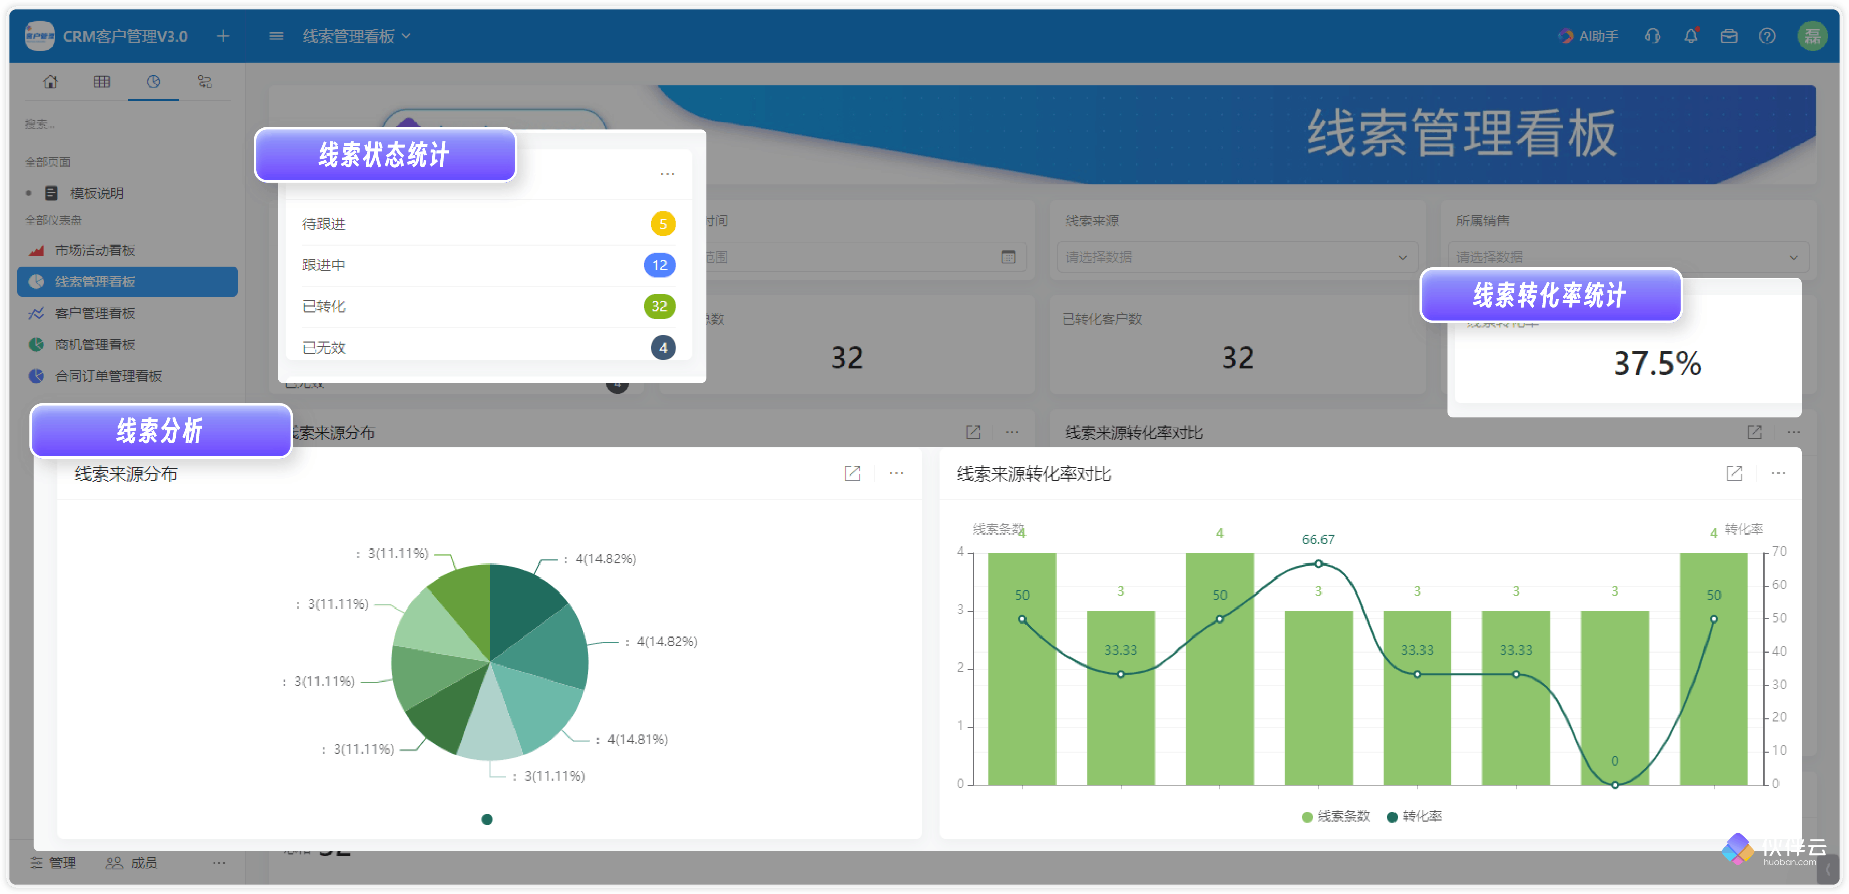The height and width of the screenshot is (894, 1849).
Task: Toggle the hamburger menu icon in header
Action: pyautogui.click(x=276, y=36)
